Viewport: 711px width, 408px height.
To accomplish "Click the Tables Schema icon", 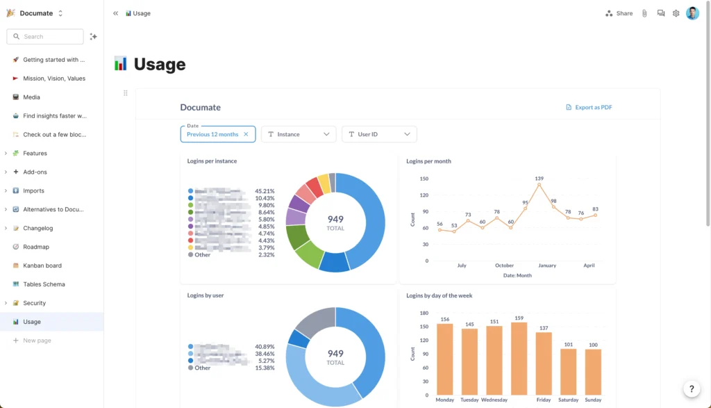I will coord(16,284).
